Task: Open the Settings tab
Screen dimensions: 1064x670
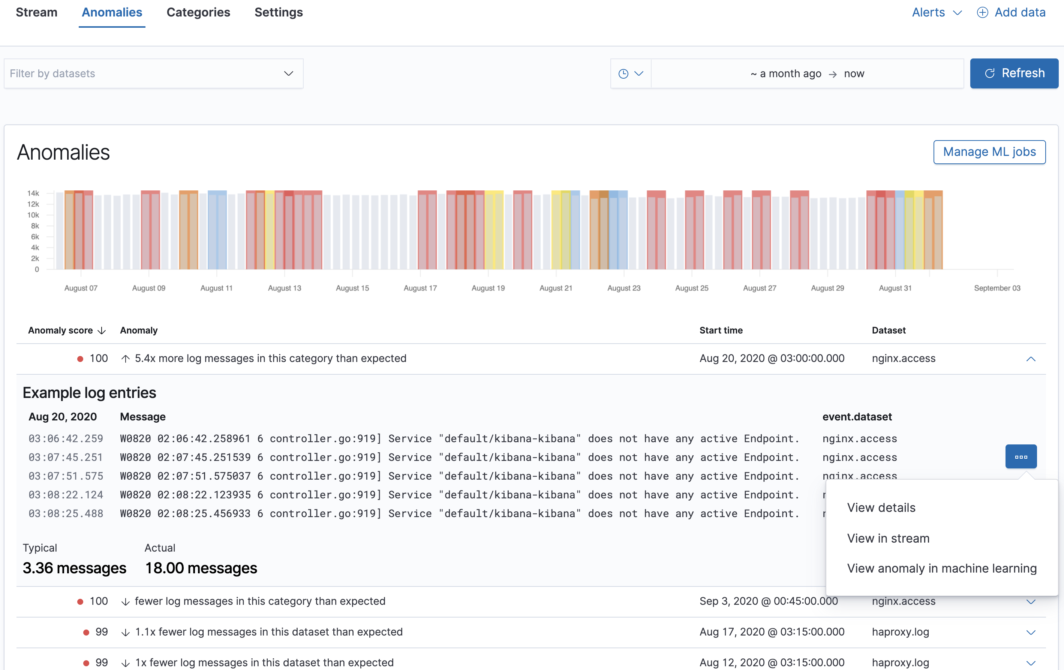Action: [278, 12]
